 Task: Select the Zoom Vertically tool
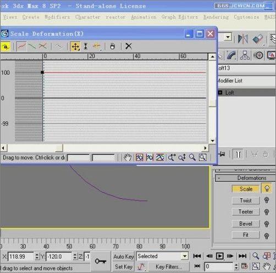click(x=182, y=158)
